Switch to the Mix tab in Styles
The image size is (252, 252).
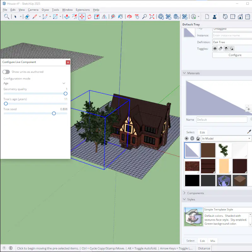coord(213,241)
